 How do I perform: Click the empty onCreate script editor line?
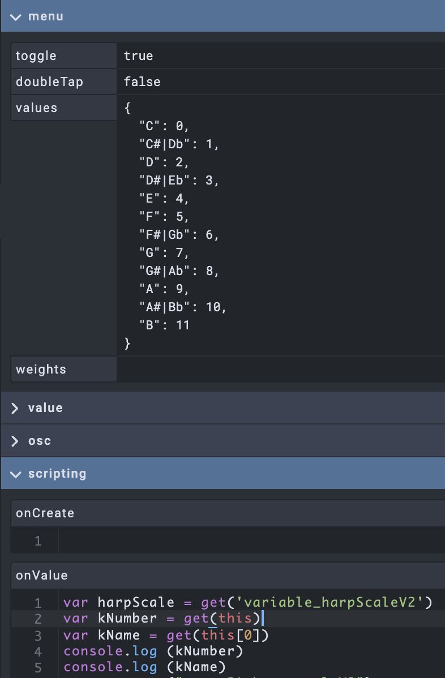pos(249,541)
